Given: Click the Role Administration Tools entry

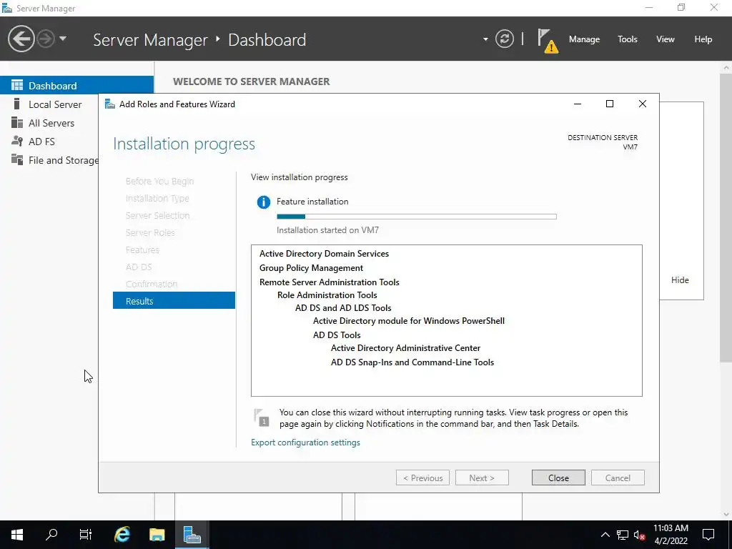Looking at the screenshot, I should pyautogui.click(x=327, y=295).
